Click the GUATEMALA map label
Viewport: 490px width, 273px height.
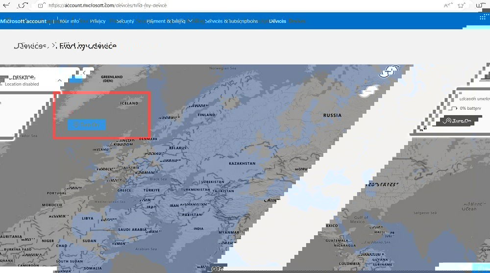point(337,241)
